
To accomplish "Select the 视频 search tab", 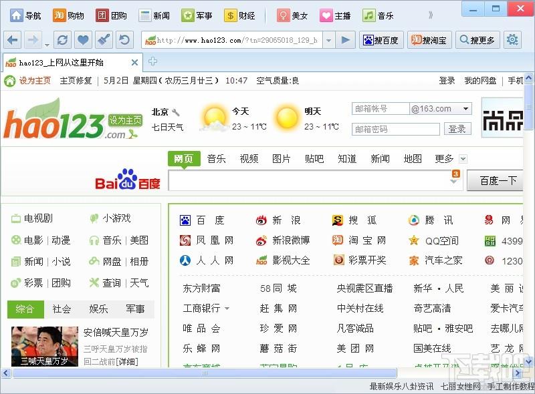I will coord(249,159).
